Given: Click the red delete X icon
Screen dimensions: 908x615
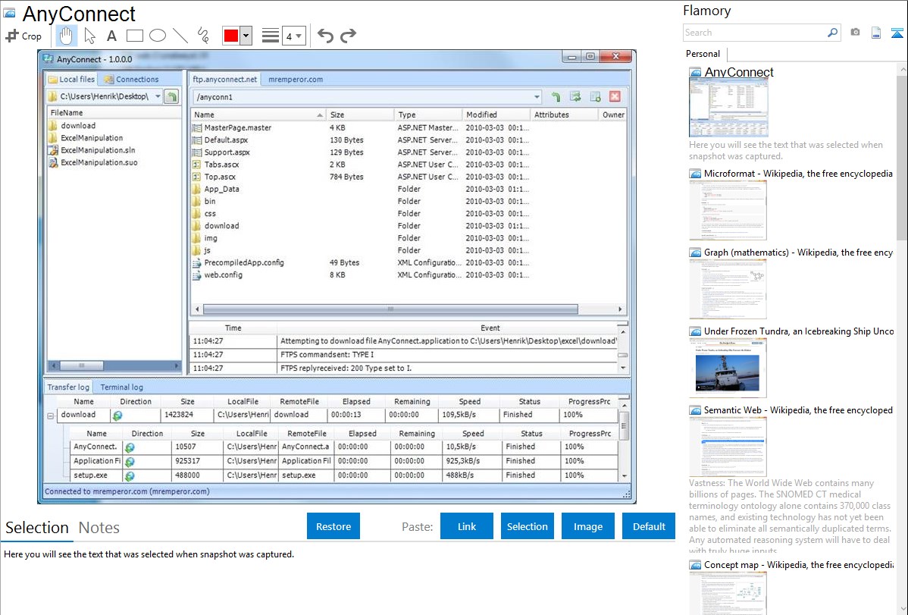Looking at the screenshot, I should (615, 97).
